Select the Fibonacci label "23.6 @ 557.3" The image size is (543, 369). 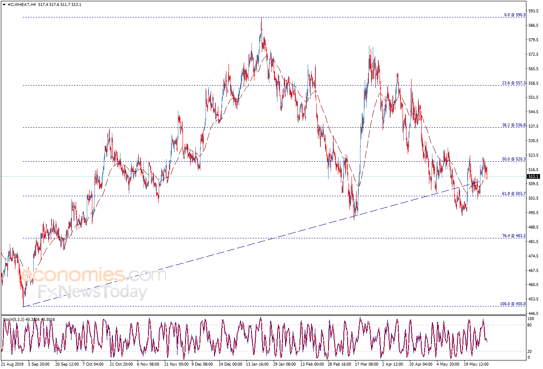click(514, 83)
